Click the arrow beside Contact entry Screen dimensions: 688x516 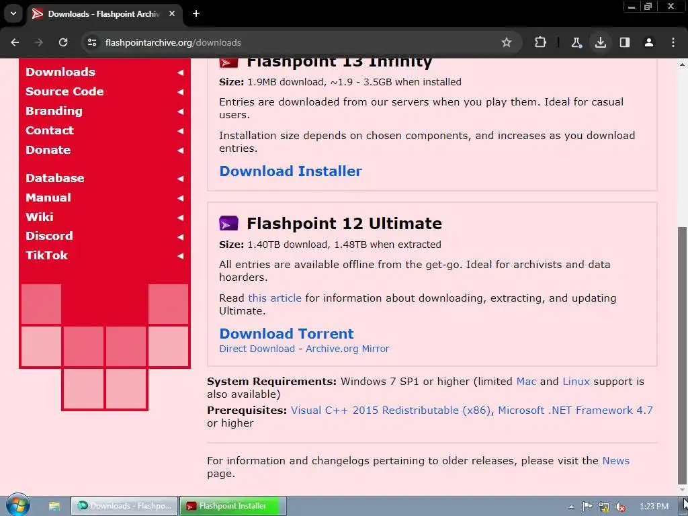coord(180,131)
